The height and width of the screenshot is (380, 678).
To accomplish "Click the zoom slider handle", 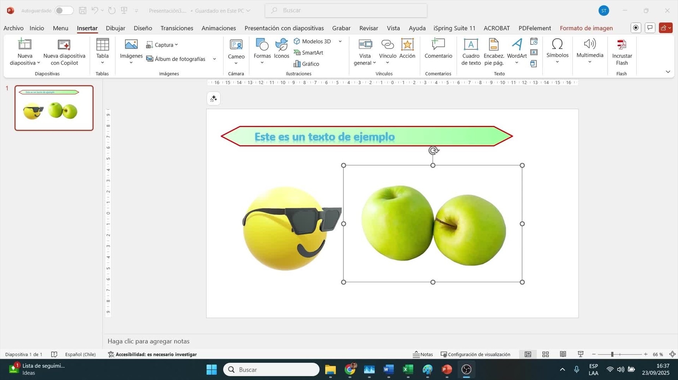I will click(x=612, y=354).
